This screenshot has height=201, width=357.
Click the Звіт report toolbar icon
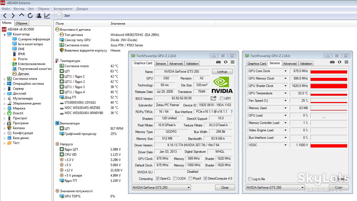coord(60,16)
